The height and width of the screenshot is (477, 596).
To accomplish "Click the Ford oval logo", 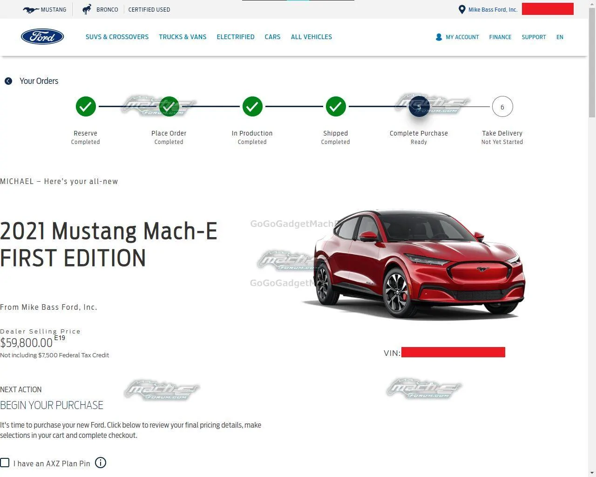I will (x=42, y=37).
